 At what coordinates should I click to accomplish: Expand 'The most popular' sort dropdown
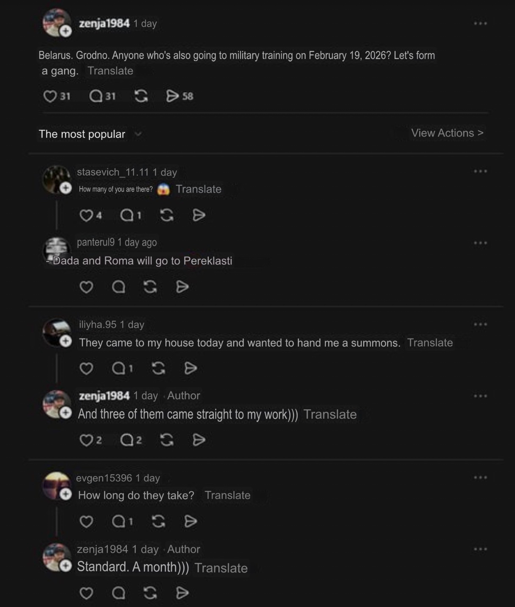(138, 134)
